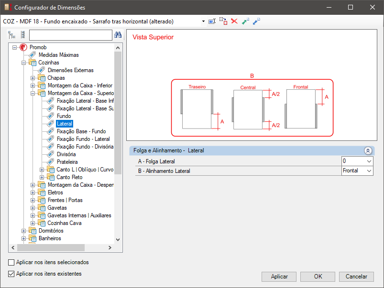Delete configuration with the red X icon

click(x=234, y=21)
